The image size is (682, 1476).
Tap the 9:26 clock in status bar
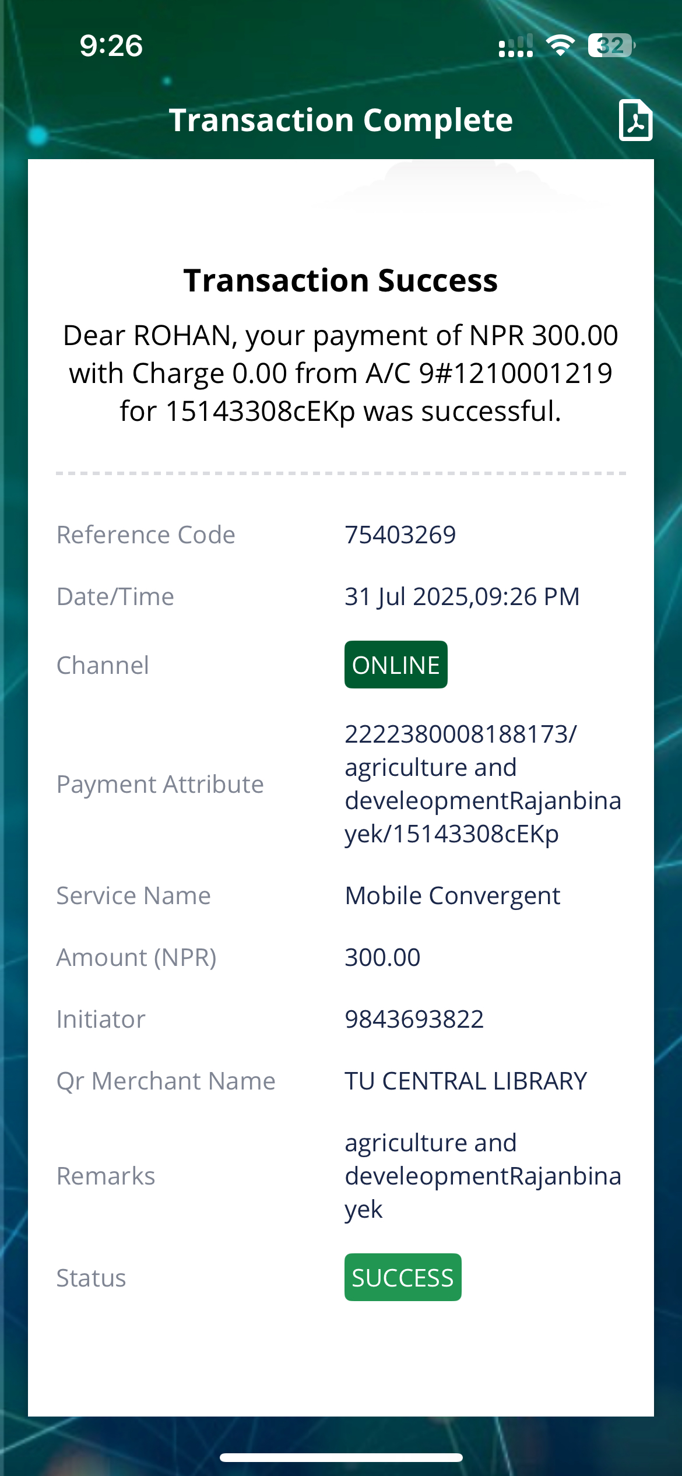[x=111, y=46]
